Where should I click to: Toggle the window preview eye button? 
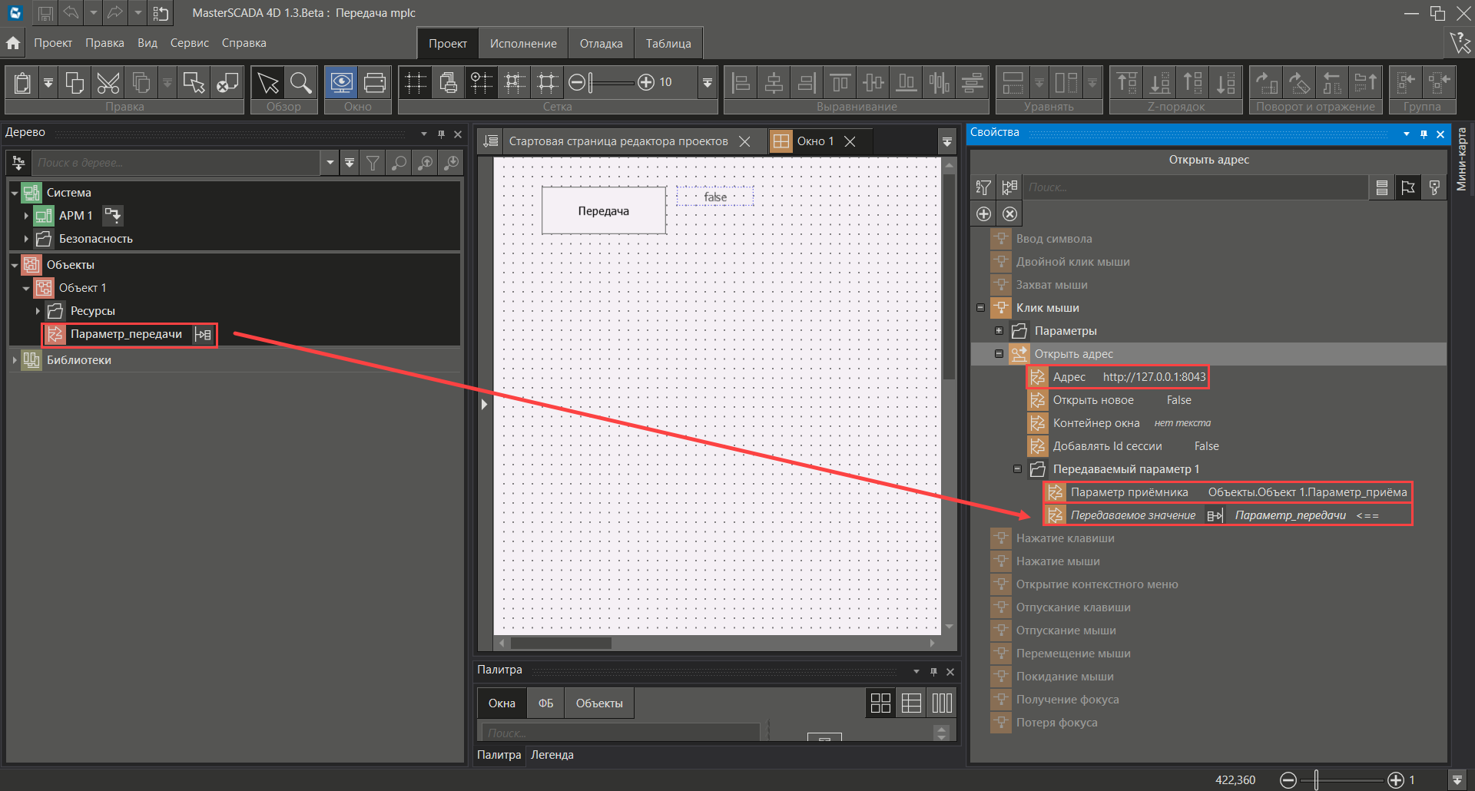tap(341, 83)
